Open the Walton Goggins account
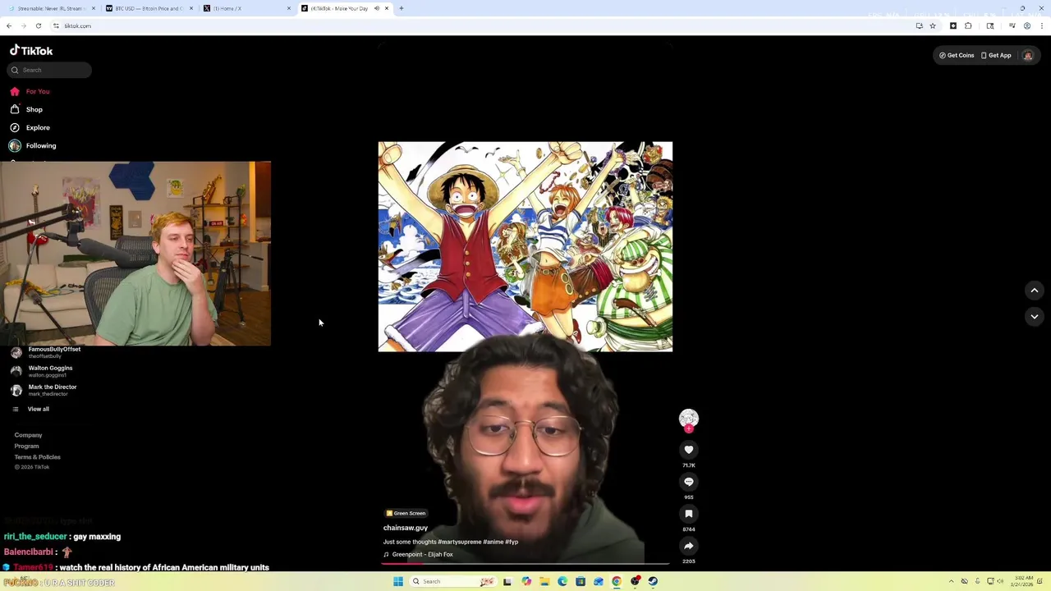 [43, 371]
